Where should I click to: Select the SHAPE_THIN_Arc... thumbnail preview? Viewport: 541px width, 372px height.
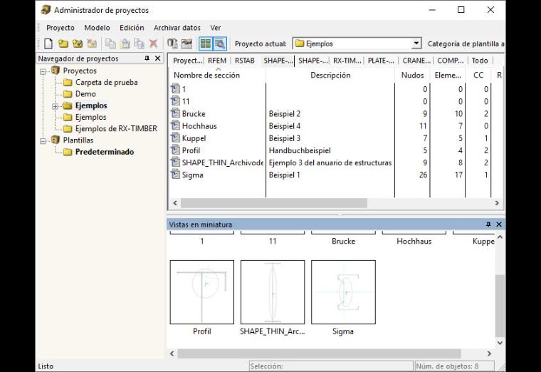click(x=273, y=292)
